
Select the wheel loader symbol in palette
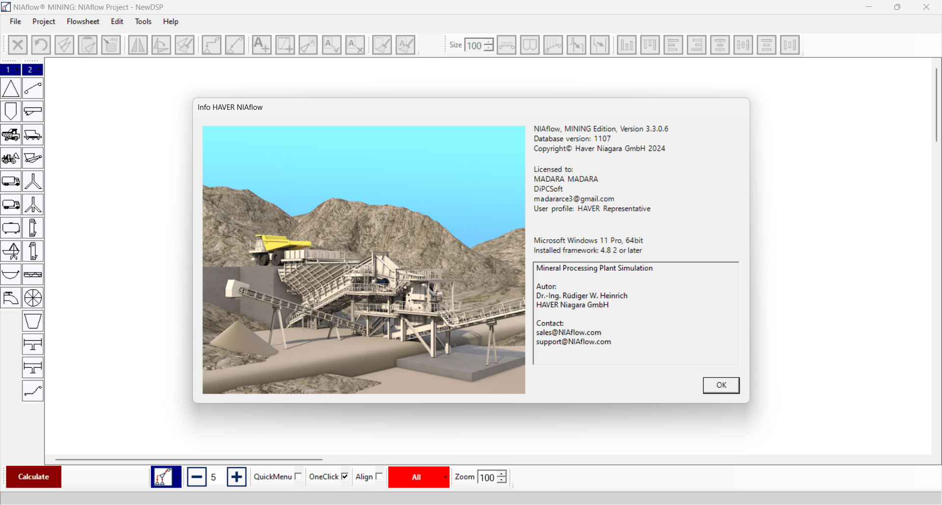pos(10,158)
